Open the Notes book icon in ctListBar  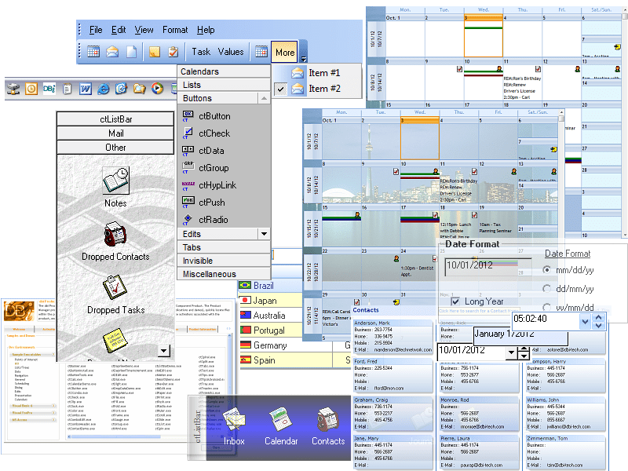115,181
